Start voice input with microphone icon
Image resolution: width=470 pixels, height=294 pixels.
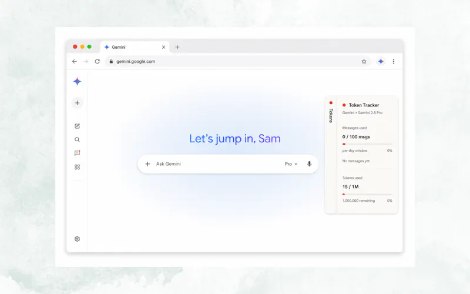pyautogui.click(x=310, y=164)
